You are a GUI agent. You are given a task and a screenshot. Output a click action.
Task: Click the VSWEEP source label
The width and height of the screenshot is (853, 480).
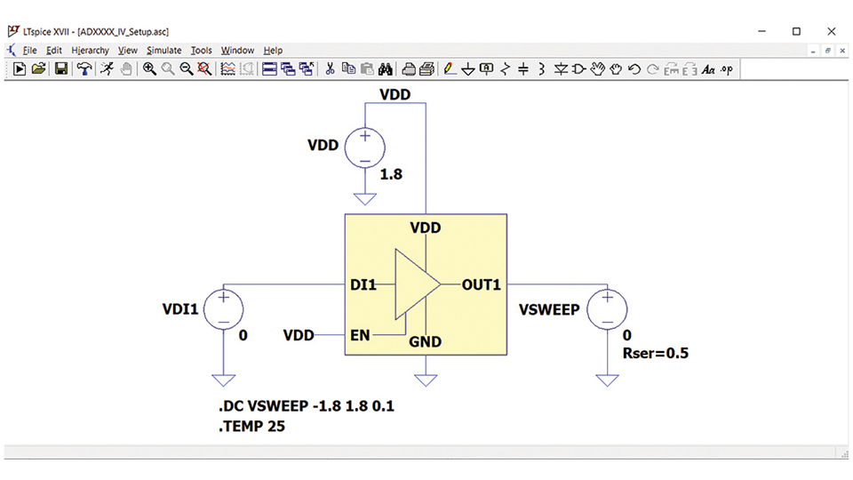pos(549,309)
